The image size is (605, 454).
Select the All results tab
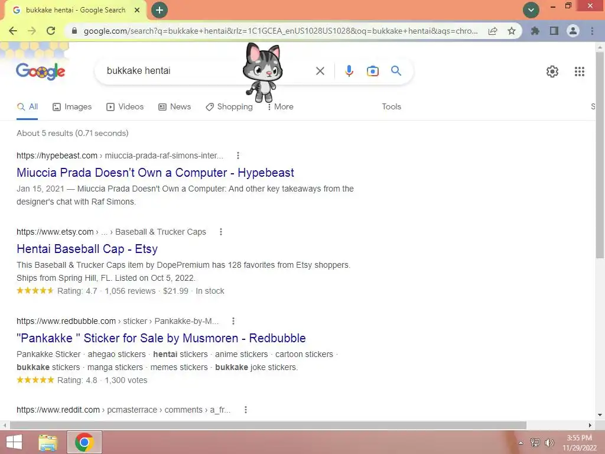[x=27, y=106]
